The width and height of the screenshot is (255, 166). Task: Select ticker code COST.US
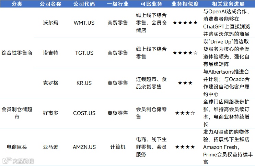point(84,113)
